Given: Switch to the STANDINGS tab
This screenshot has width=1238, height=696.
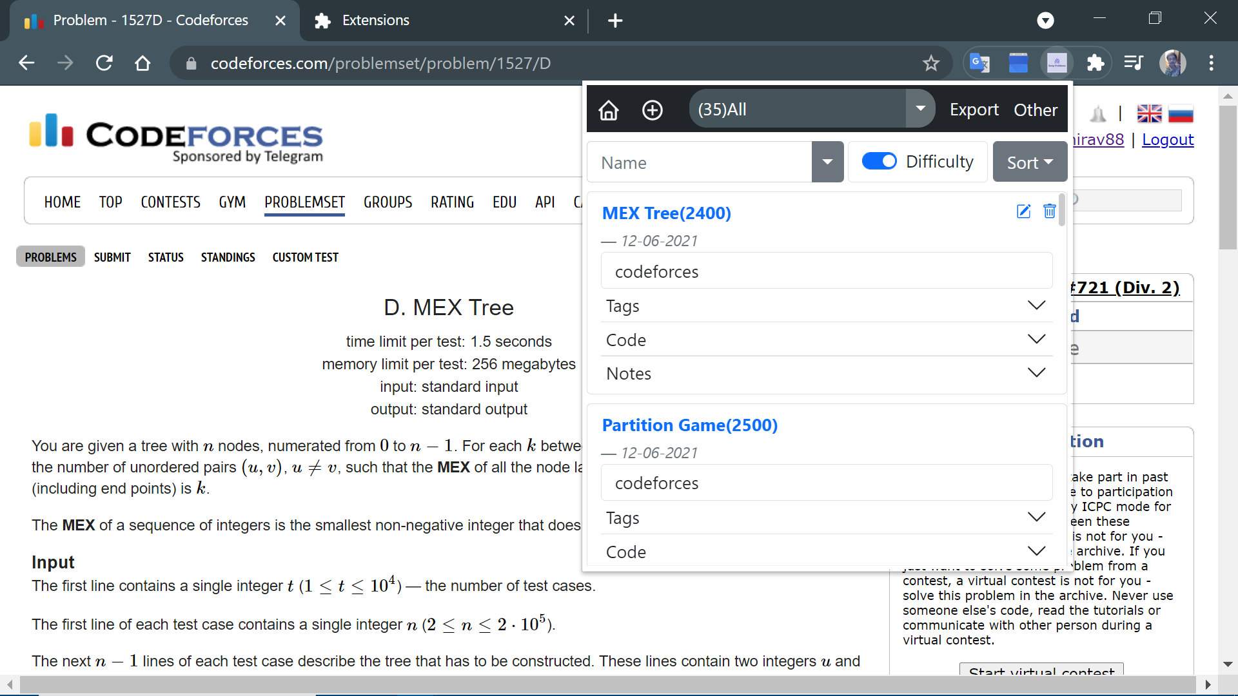Looking at the screenshot, I should (228, 257).
